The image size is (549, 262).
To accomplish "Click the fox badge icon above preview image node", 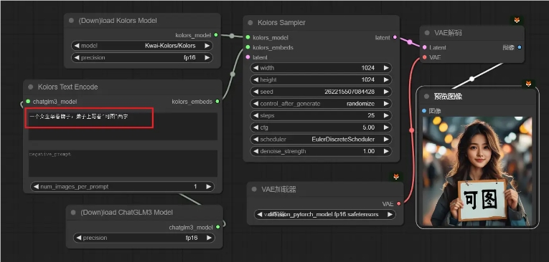I will click(x=528, y=84).
